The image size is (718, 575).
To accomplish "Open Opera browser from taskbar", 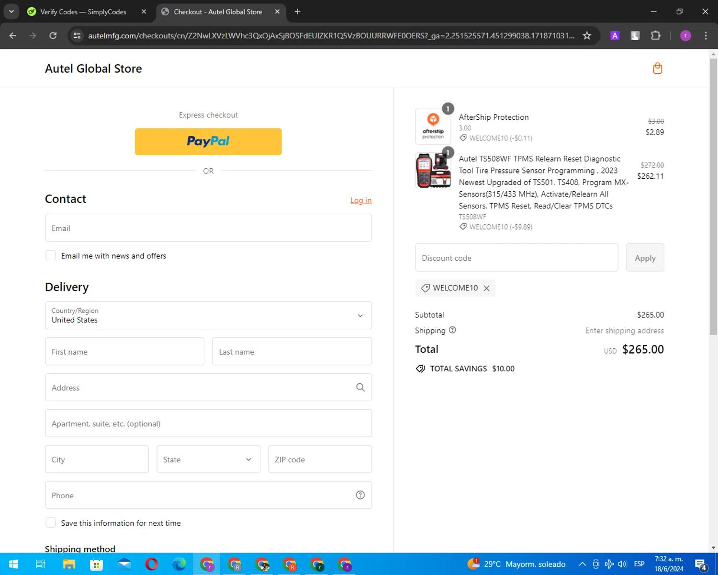I will tap(152, 564).
